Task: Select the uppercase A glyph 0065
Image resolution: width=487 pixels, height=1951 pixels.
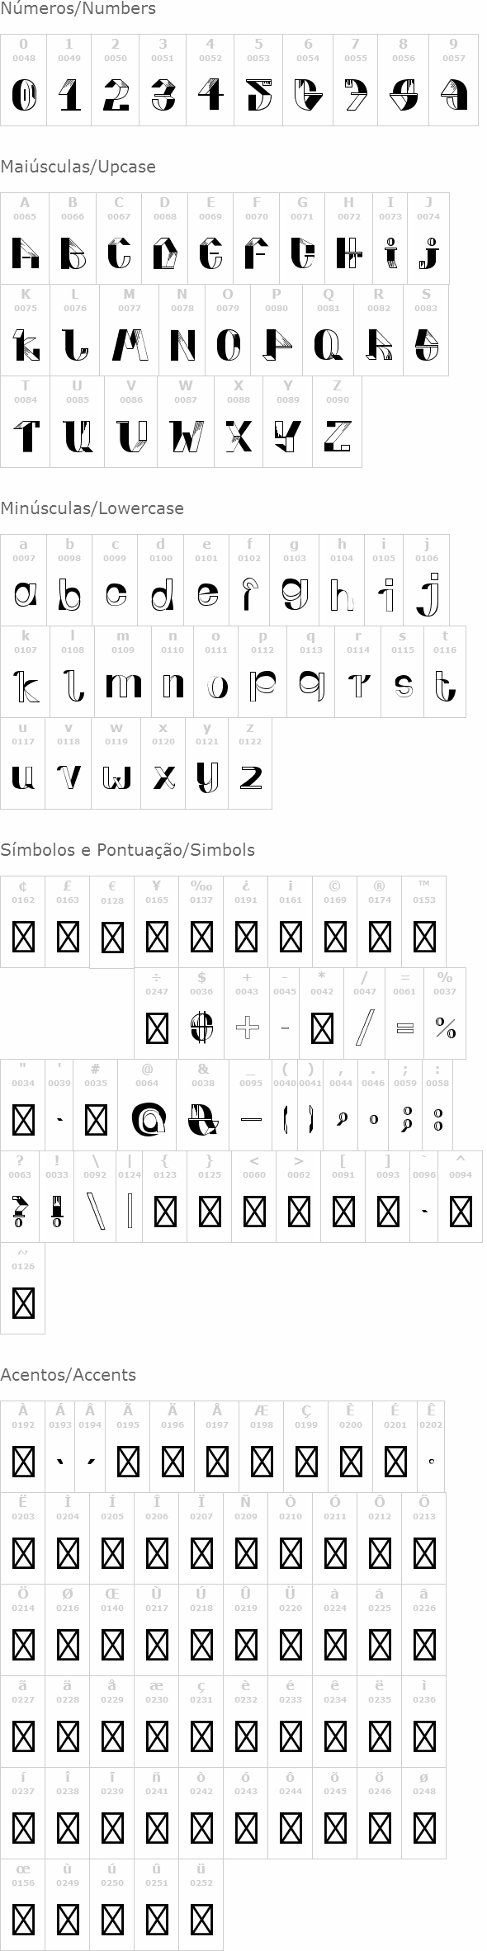Action: 25,239
